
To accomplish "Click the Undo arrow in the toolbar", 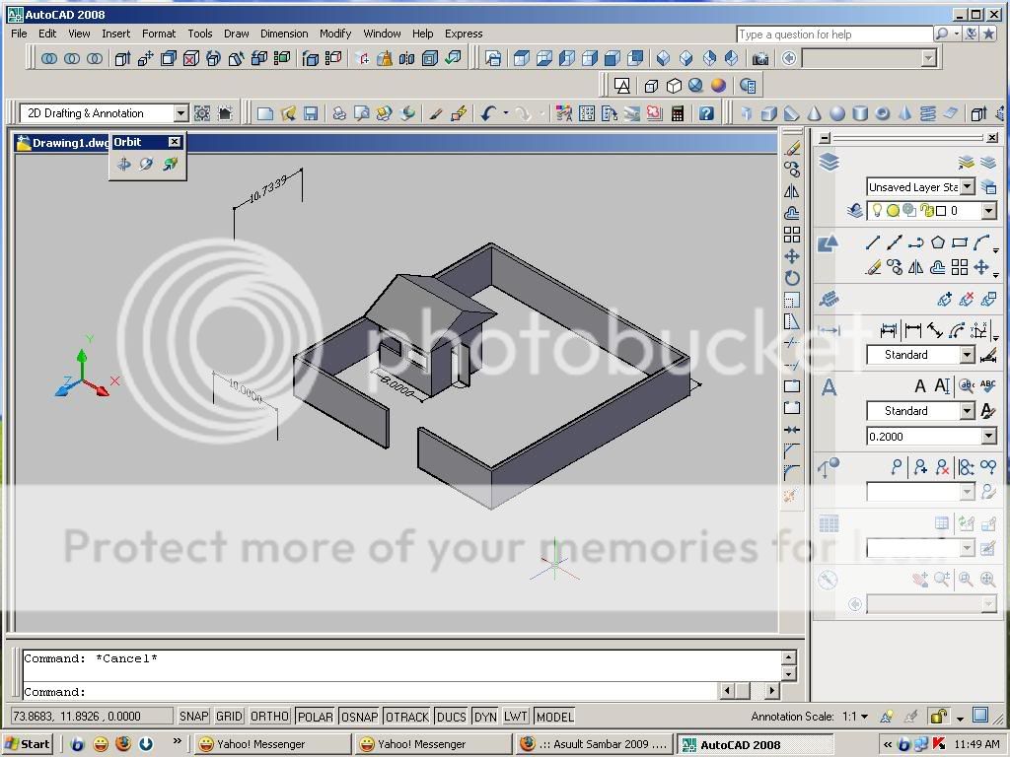I will [x=487, y=113].
